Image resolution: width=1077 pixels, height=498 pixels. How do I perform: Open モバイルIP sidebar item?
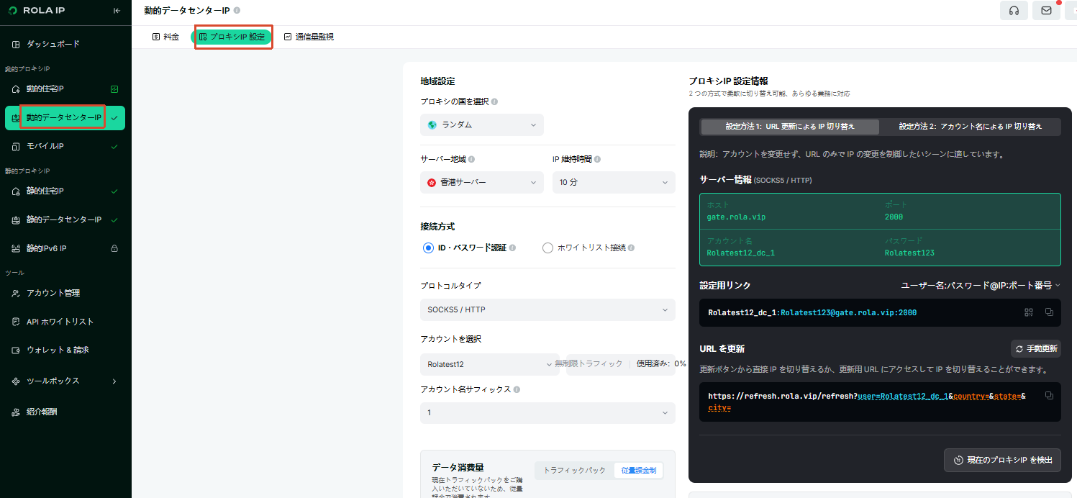65,146
